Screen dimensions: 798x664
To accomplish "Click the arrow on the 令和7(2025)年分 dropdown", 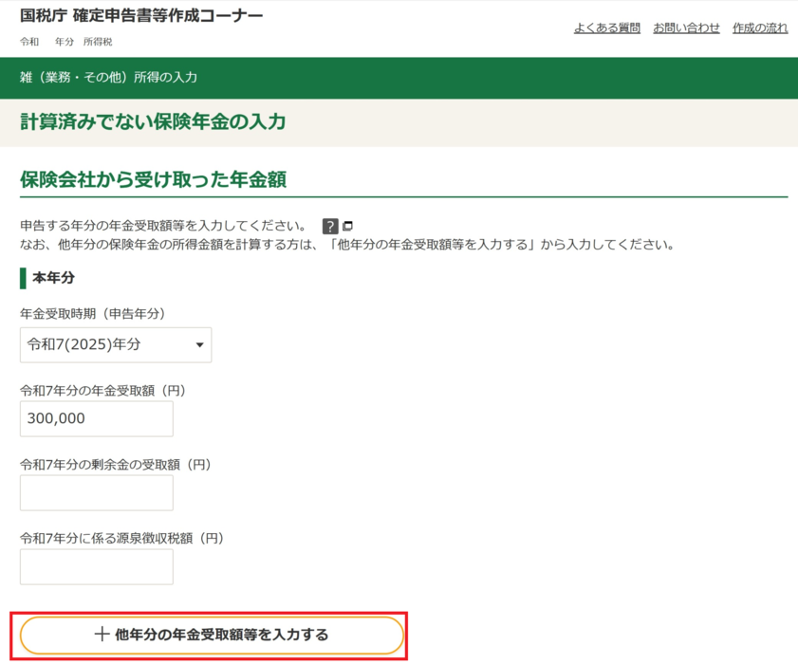I will (199, 345).
